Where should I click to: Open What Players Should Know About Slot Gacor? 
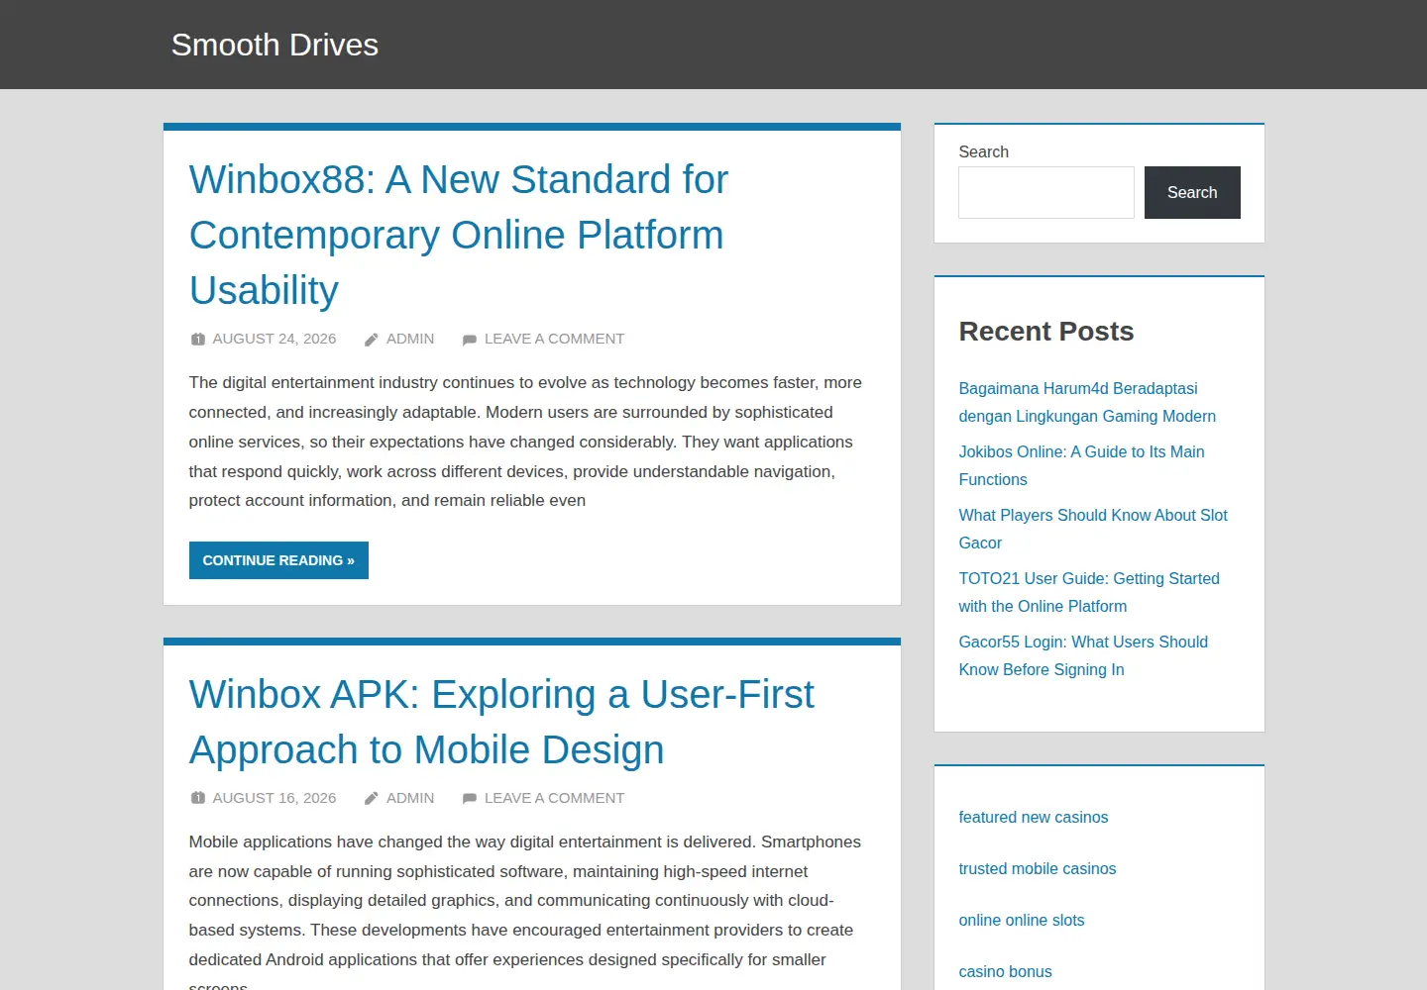coord(1093,529)
